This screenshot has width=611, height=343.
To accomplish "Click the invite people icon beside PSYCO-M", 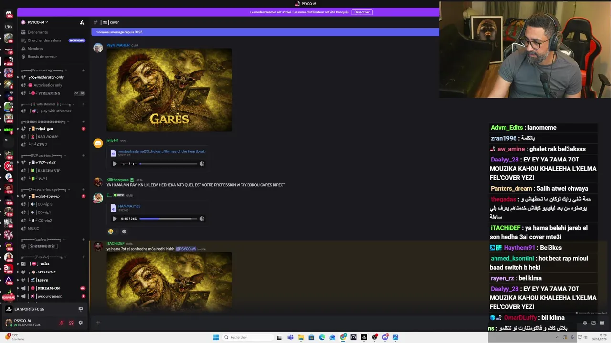I will 82,22.
